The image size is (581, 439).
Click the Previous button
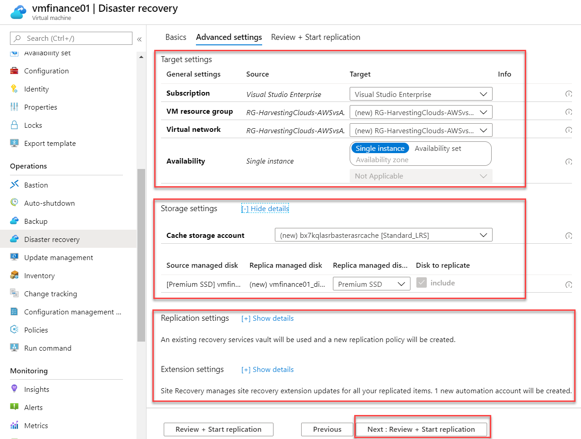[x=327, y=429]
